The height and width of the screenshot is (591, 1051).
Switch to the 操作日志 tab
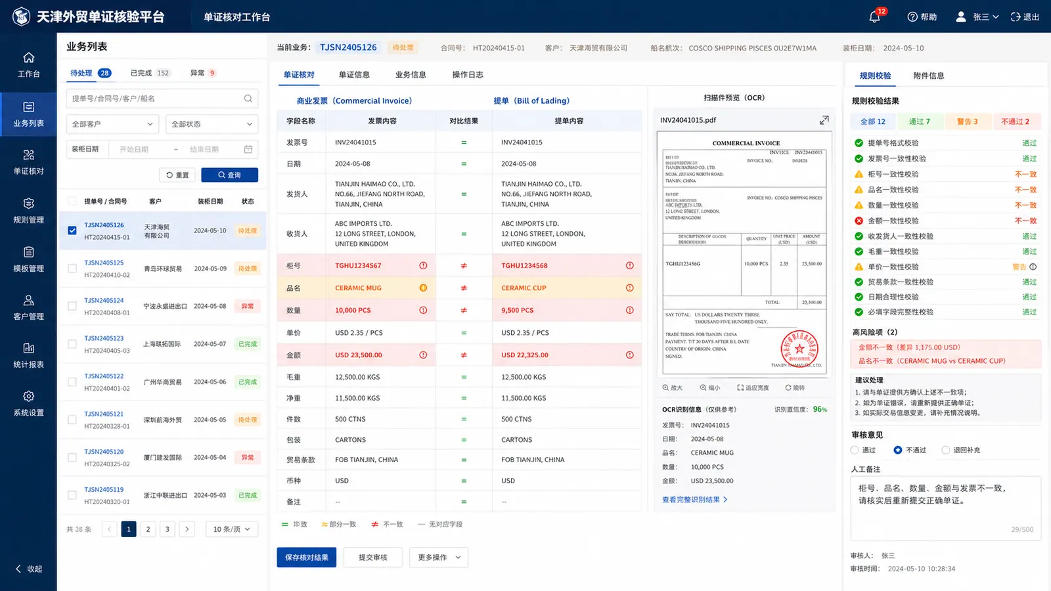(x=468, y=75)
